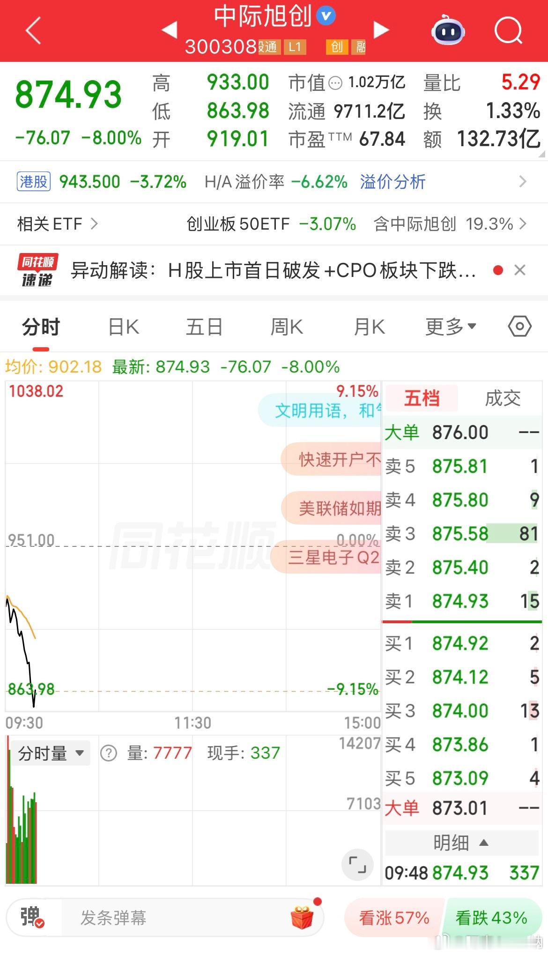Open the red gift box icon
The width and height of the screenshot is (548, 955).
tap(302, 917)
